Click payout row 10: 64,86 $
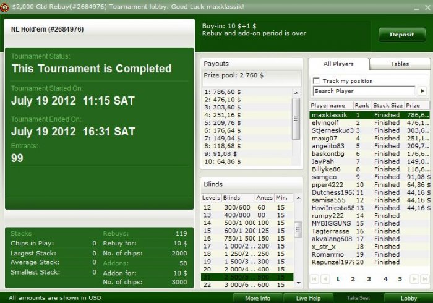The height and width of the screenshot is (303, 433). tap(247, 161)
